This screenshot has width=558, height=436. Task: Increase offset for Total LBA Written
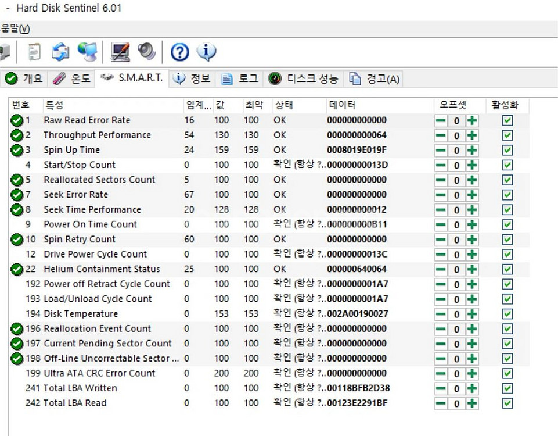(x=472, y=389)
